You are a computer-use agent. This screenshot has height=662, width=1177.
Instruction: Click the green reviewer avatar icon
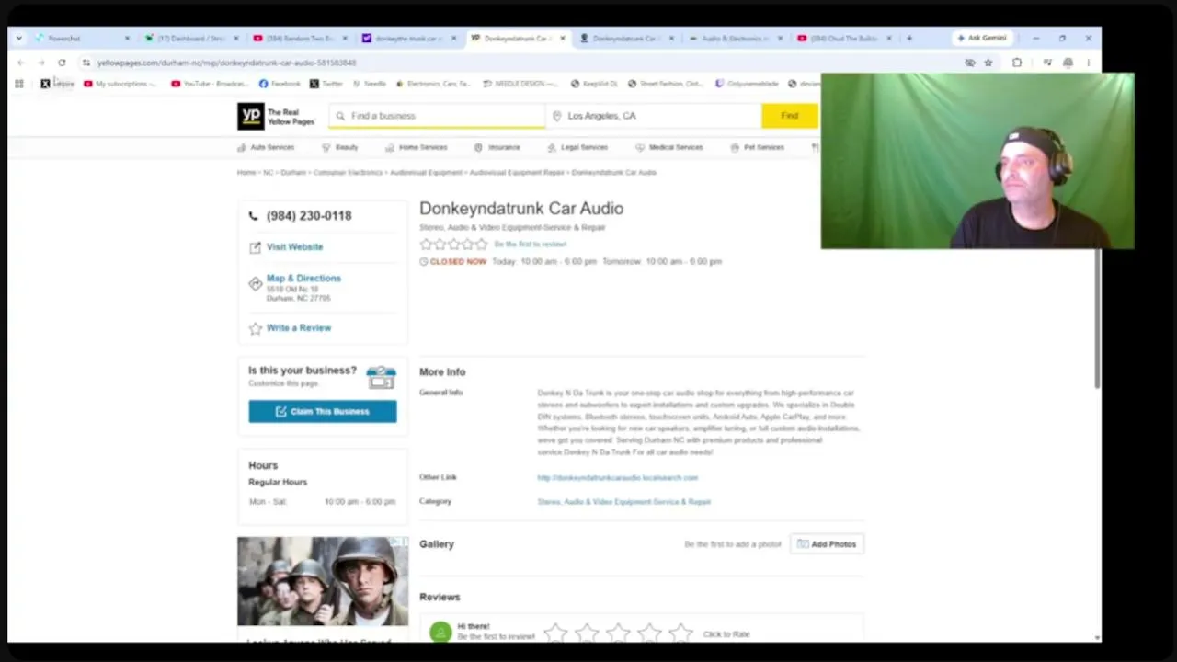point(441,633)
